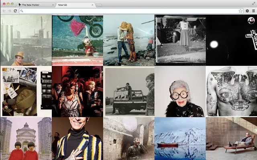Open photo of red ship beside snowy mountains

180,139
